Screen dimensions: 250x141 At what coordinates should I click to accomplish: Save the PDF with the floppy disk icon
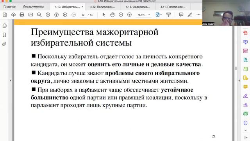(x=5, y=15)
